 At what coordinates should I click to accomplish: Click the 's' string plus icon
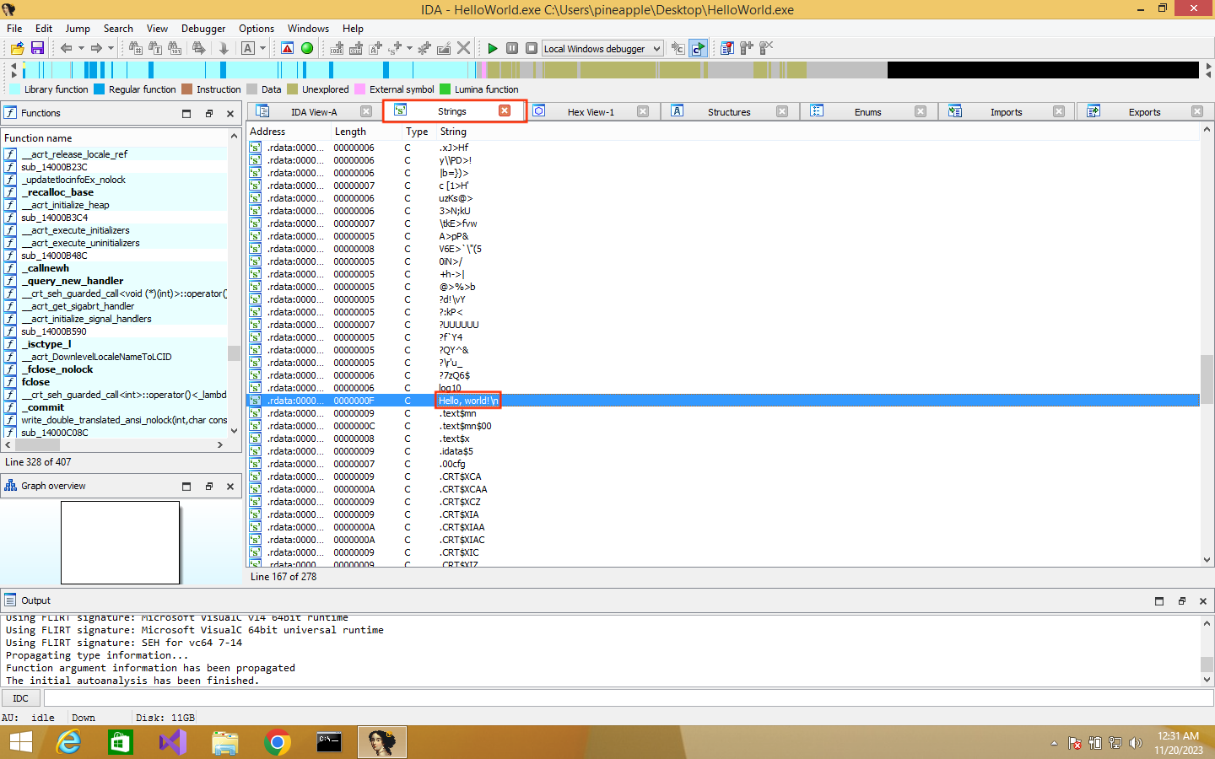395,48
